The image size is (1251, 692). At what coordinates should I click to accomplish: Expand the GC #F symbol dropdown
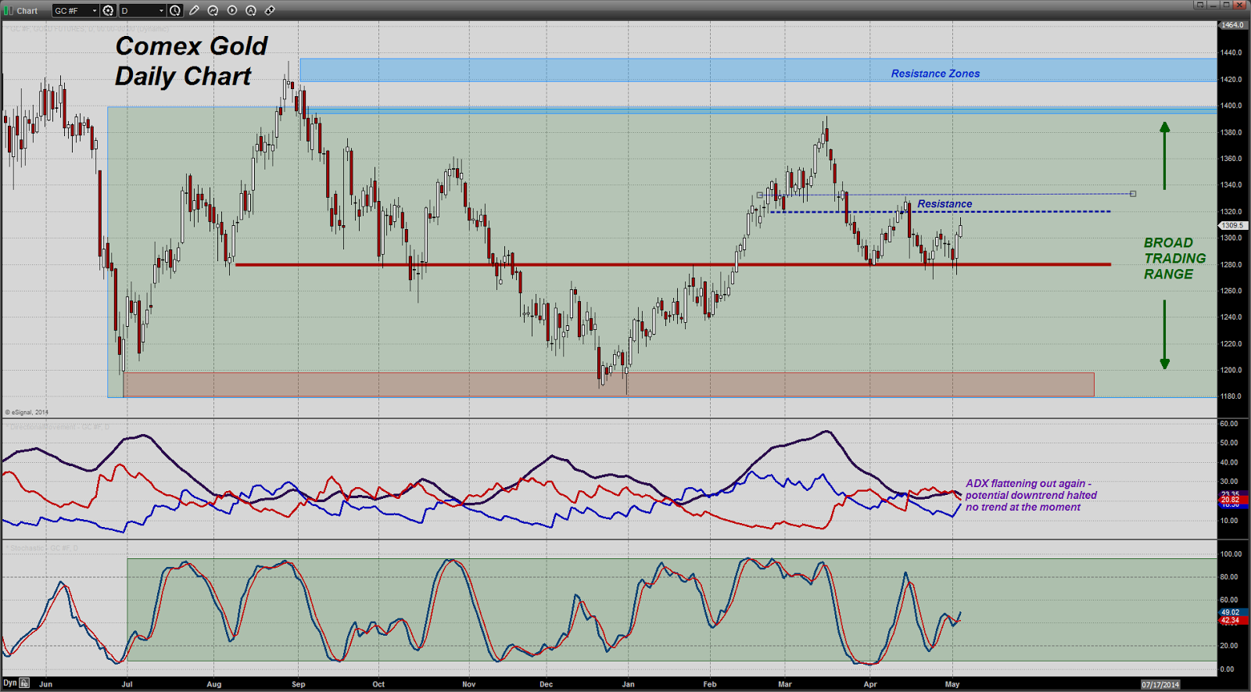coord(95,11)
